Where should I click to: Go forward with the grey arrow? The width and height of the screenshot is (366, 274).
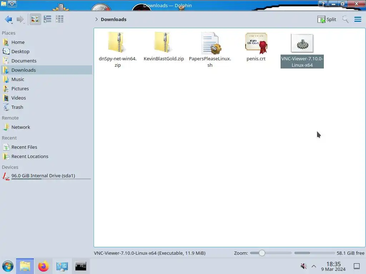[x=20, y=19]
